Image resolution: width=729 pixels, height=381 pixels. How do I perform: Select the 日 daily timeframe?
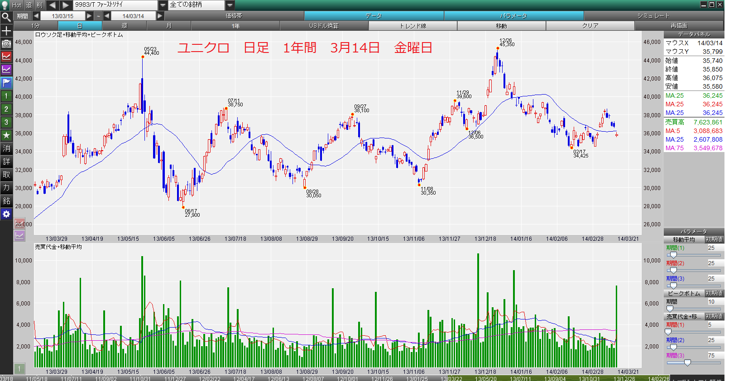click(x=80, y=26)
